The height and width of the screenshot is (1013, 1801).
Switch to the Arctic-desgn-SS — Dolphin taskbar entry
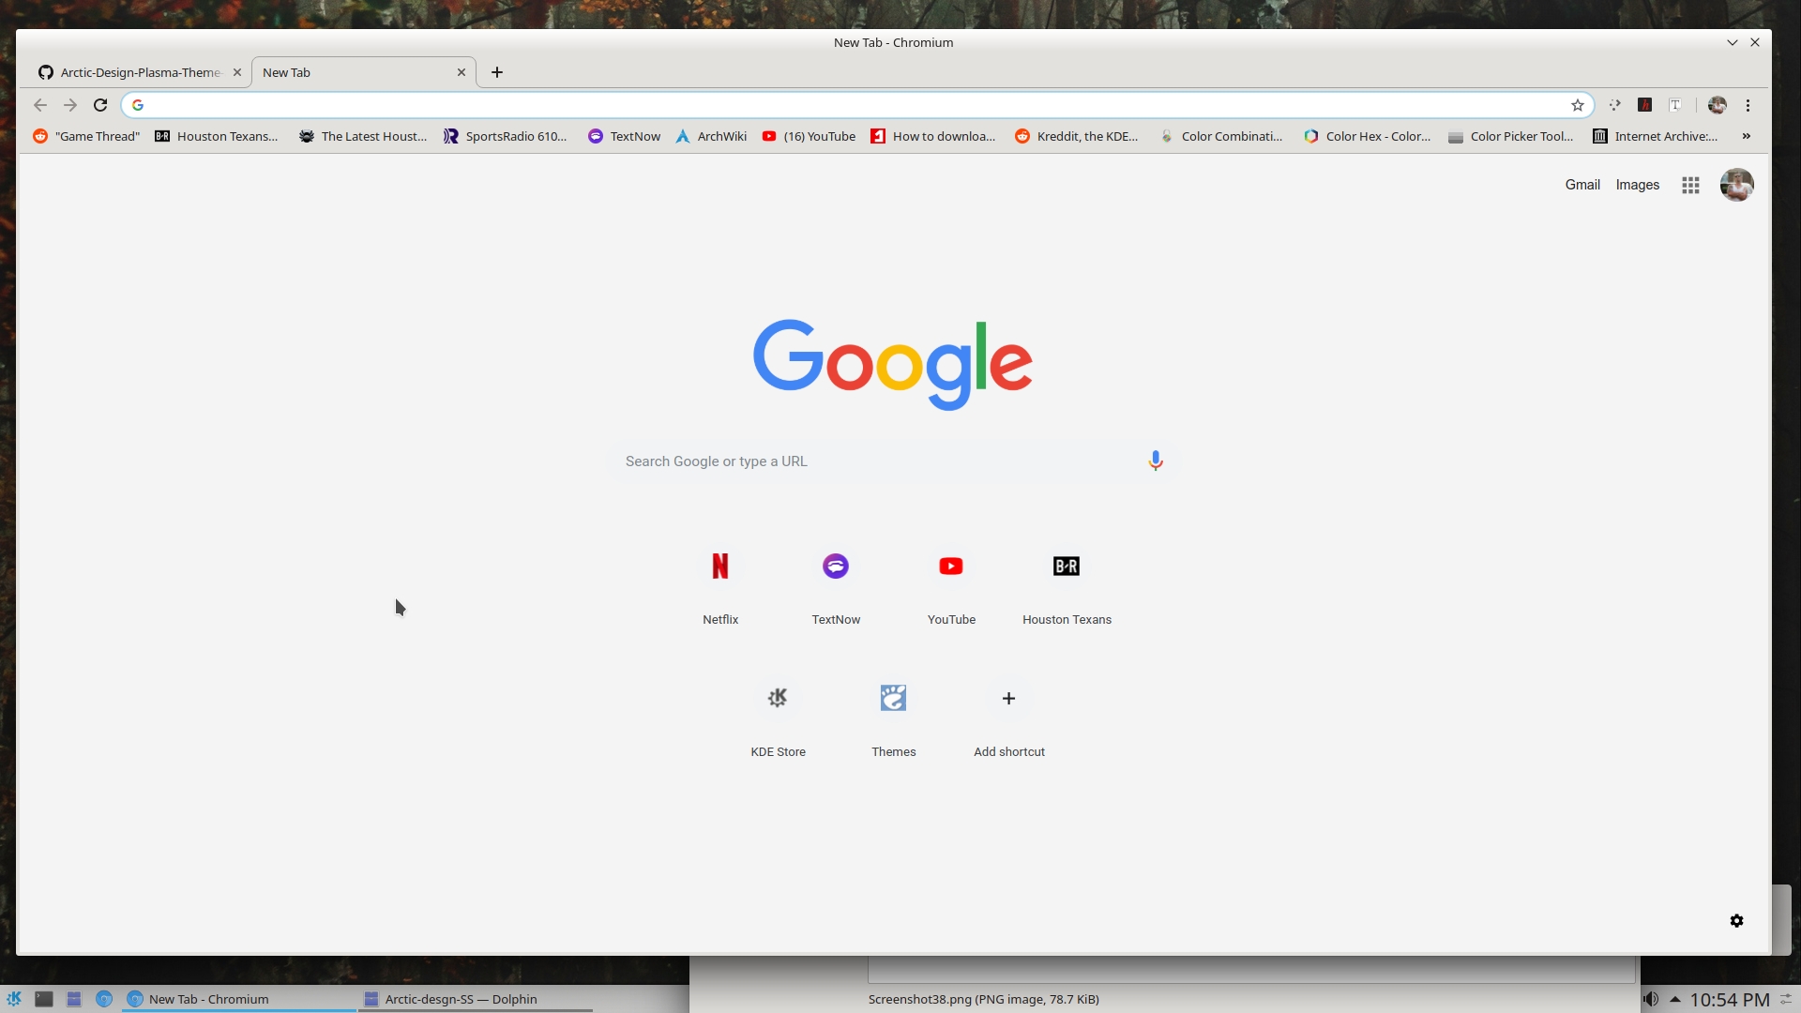(476, 999)
